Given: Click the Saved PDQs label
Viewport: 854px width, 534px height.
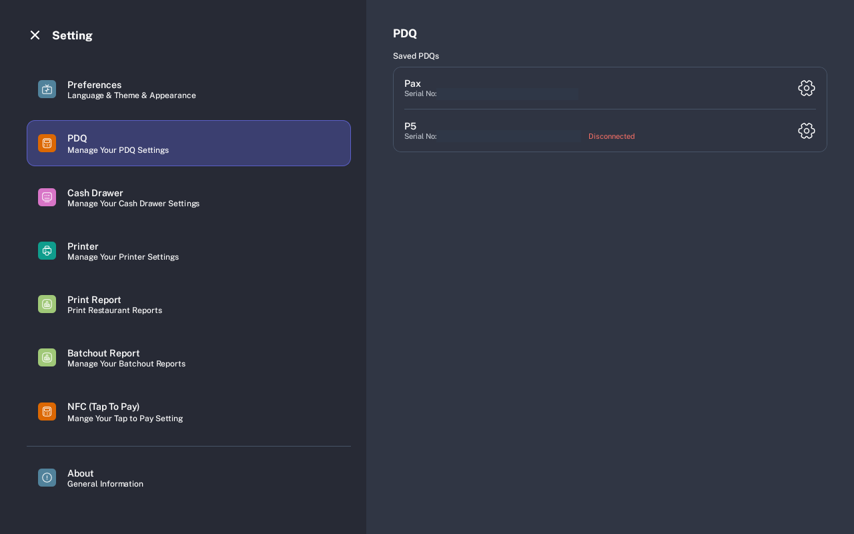Looking at the screenshot, I should [x=416, y=56].
